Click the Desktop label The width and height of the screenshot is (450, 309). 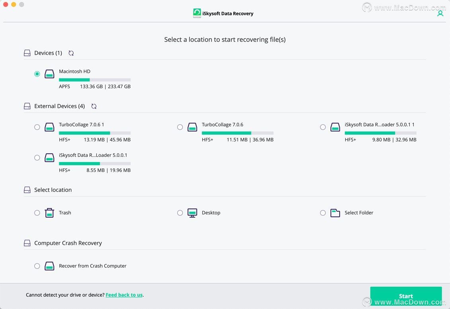coord(211,213)
